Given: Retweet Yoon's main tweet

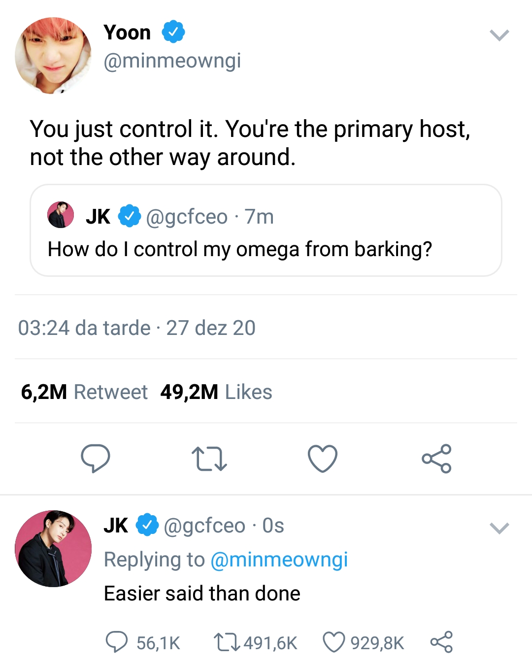Looking at the screenshot, I should click(209, 459).
